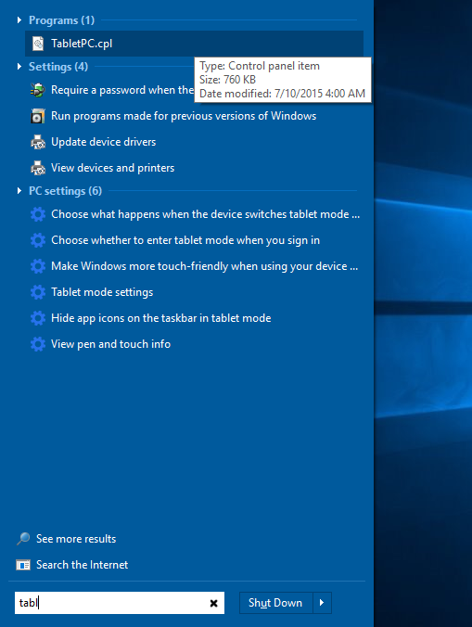472x627 pixels.
Task: Click the power-options icon for Require a password
Action: (38, 90)
